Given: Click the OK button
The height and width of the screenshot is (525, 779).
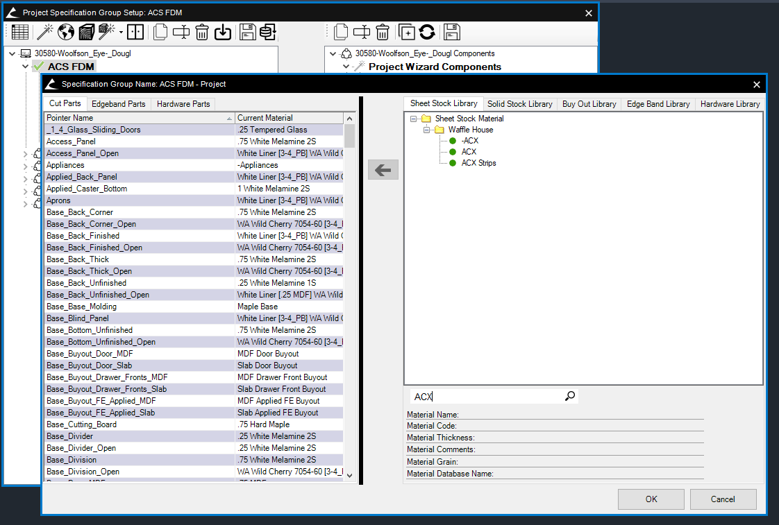Looking at the screenshot, I should click(x=651, y=499).
